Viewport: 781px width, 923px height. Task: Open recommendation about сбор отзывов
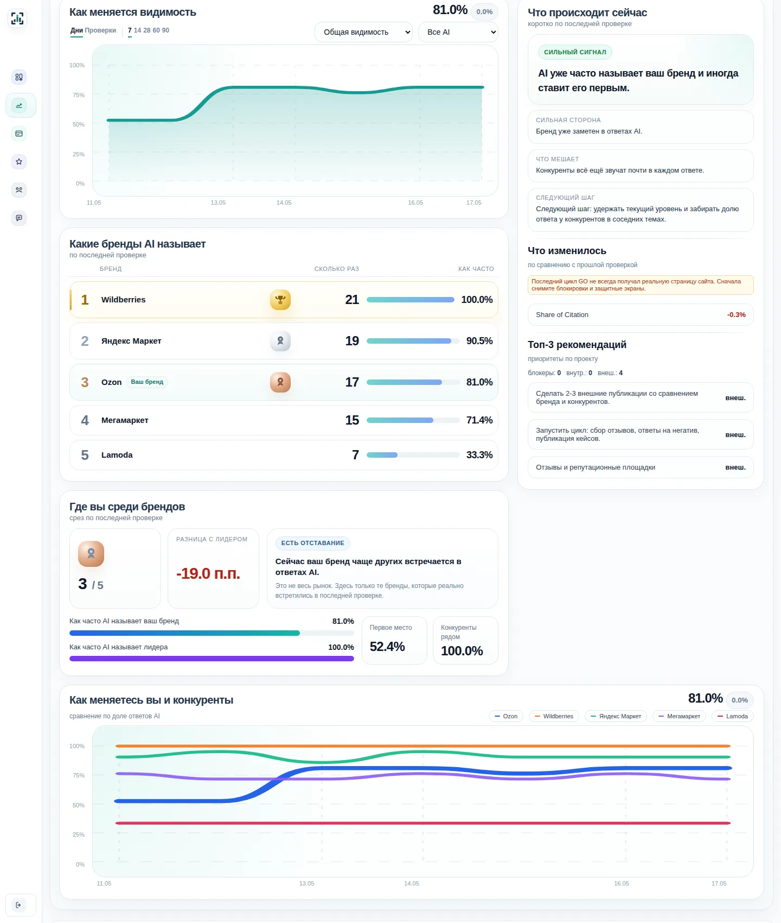click(x=641, y=434)
